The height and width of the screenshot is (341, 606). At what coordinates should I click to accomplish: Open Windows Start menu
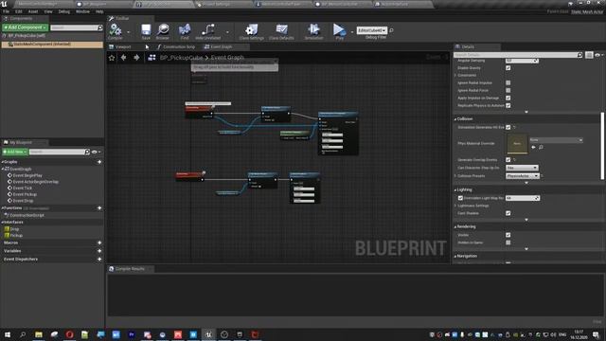click(7, 334)
